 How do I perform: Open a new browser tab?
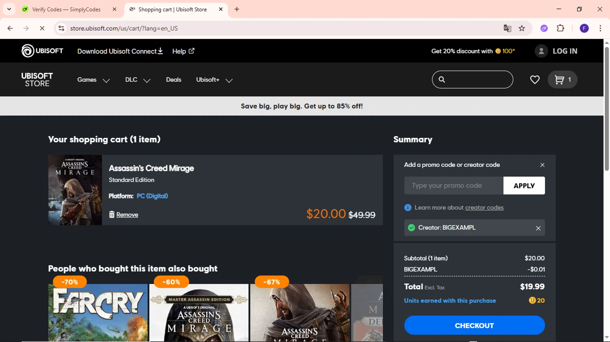click(237, 9)
